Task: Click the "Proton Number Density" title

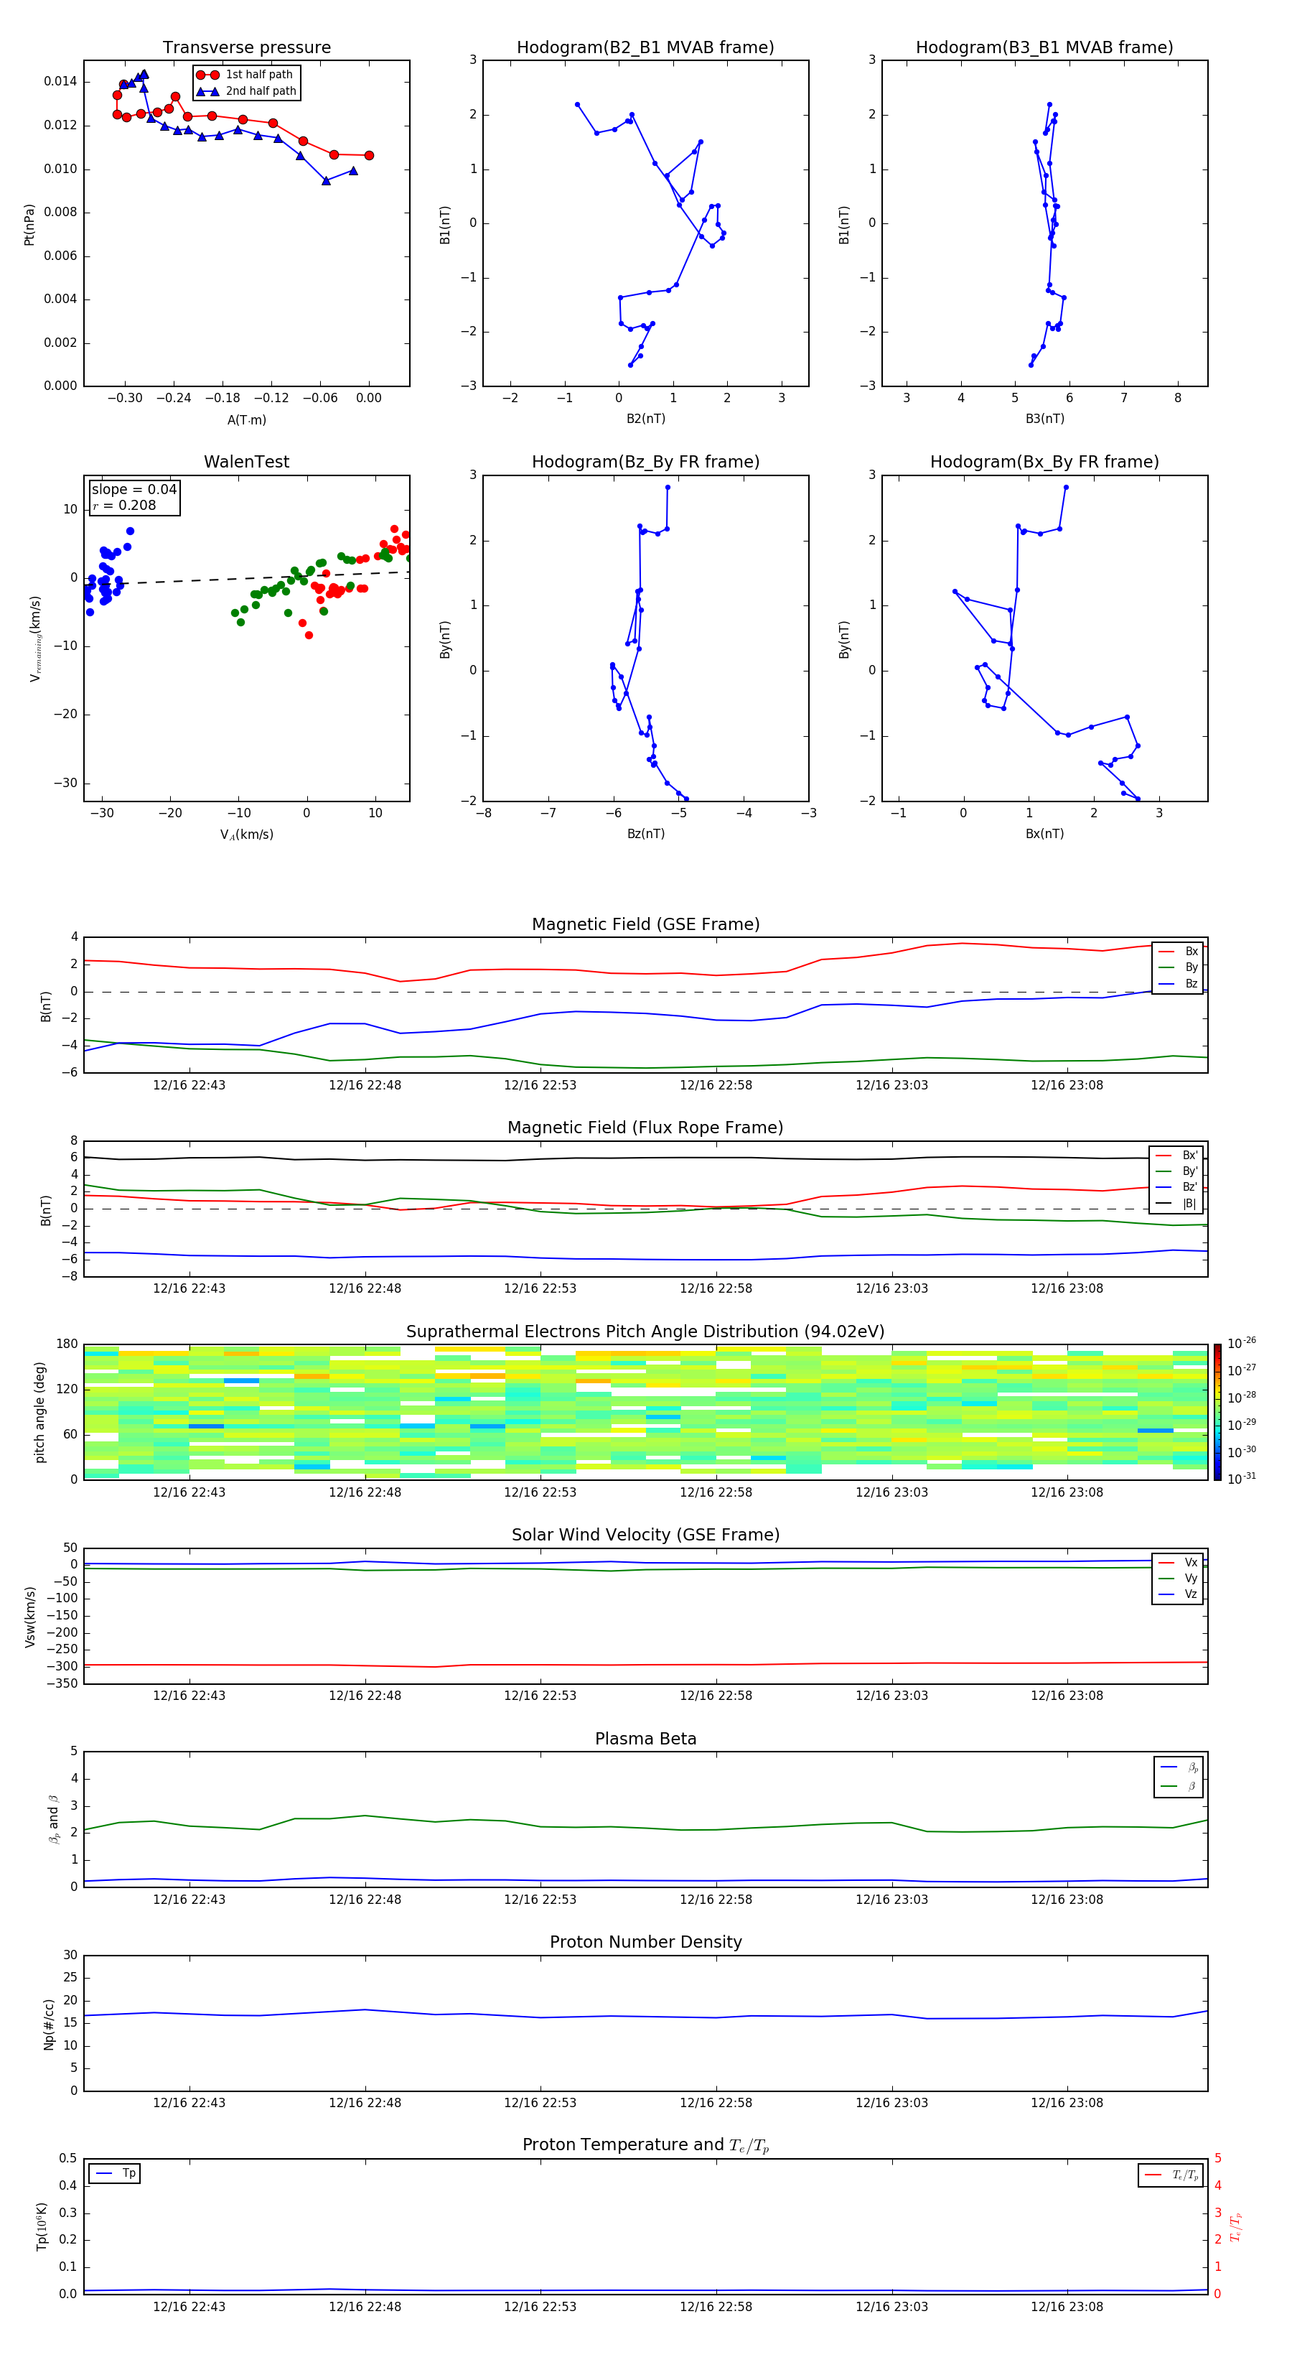Action: (645, 1942)
